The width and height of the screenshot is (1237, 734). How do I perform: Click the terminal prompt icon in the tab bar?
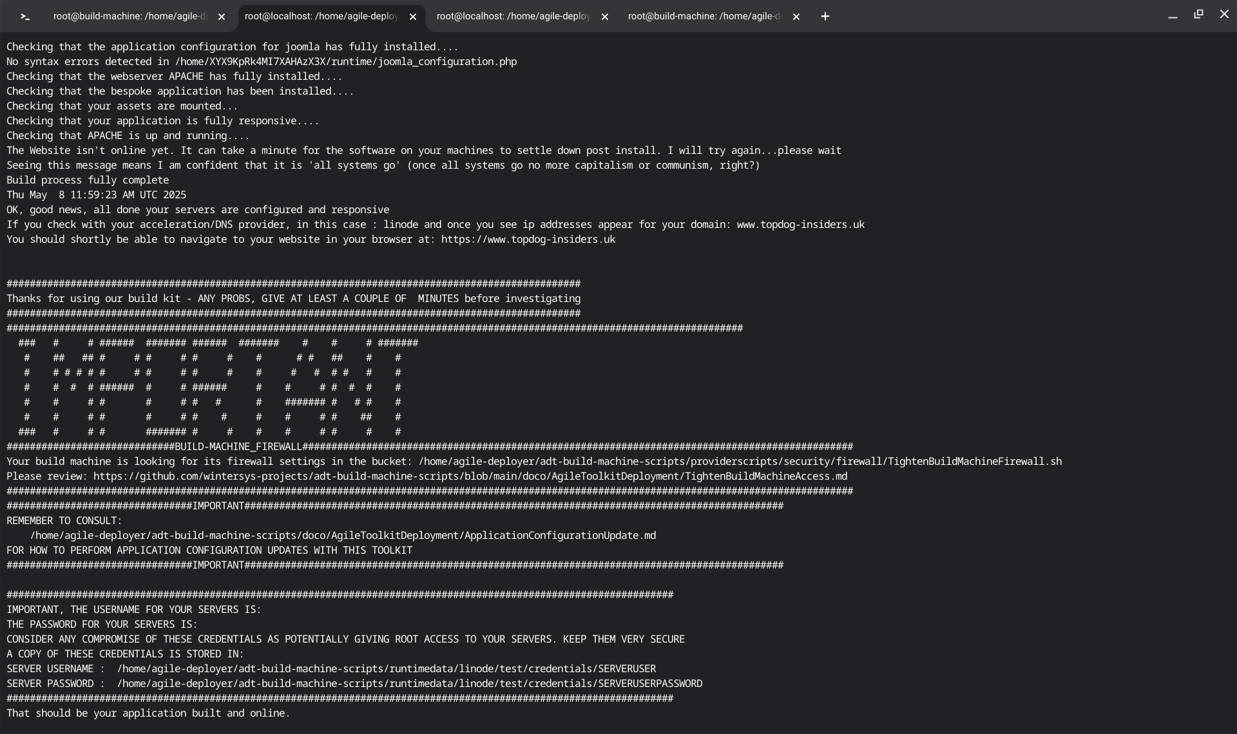pos(25,17)
